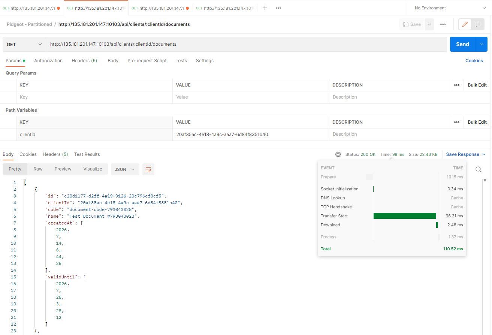Click the Transfer Start green bar
Viewport: 492px width, 335px height.
405,216
